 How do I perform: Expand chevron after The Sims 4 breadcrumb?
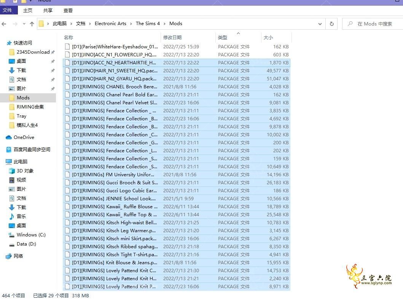[x=164, y=24]
